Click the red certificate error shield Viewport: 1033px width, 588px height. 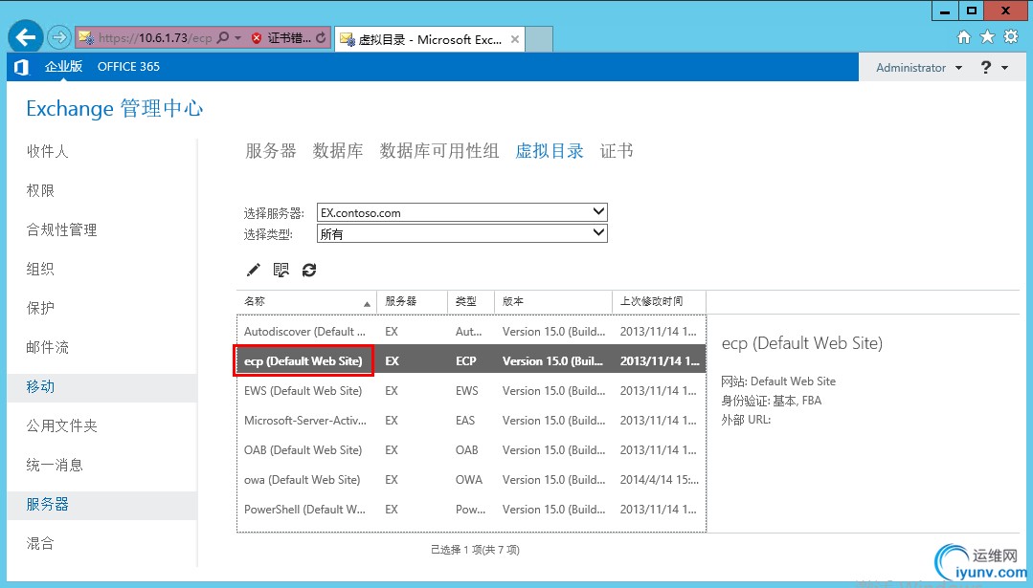257,38
